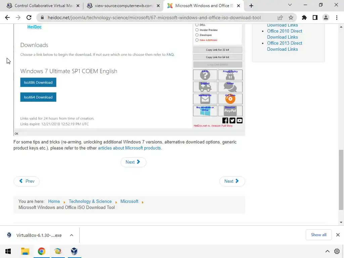Click the address bar URL

pos(154,17)
